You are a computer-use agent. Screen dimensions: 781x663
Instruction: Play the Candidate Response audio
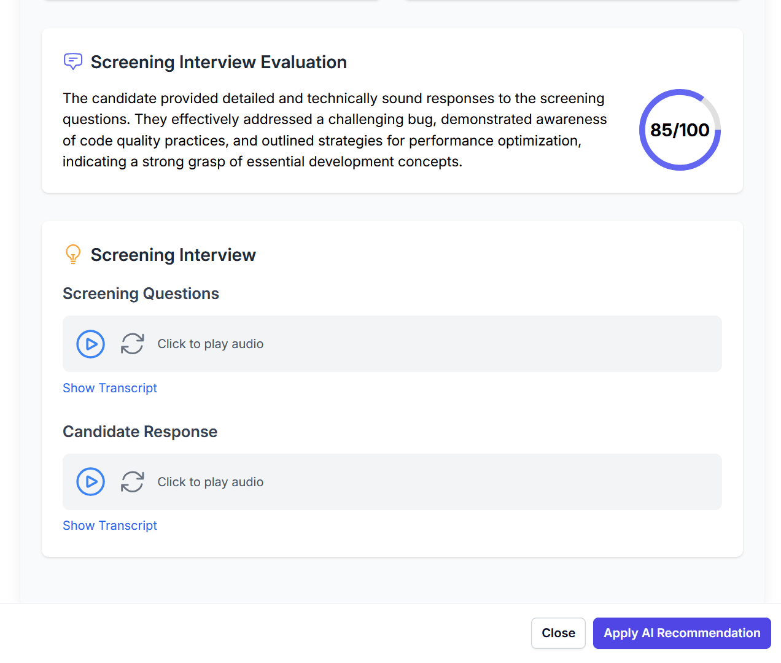pyautogui.click(x=91, y=482)
